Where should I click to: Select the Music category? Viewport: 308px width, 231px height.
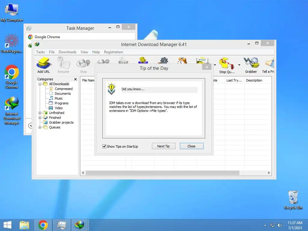coord(59,98)
